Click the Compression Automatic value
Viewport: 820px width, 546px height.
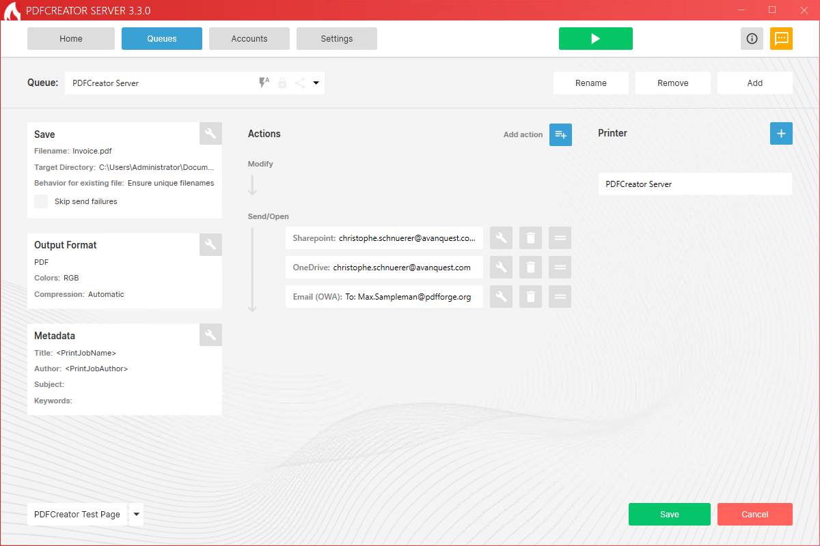(x=106, y=294)
